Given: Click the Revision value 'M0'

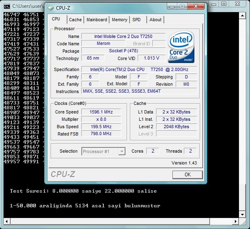Looking at the screenshot, I should (186, 84).
